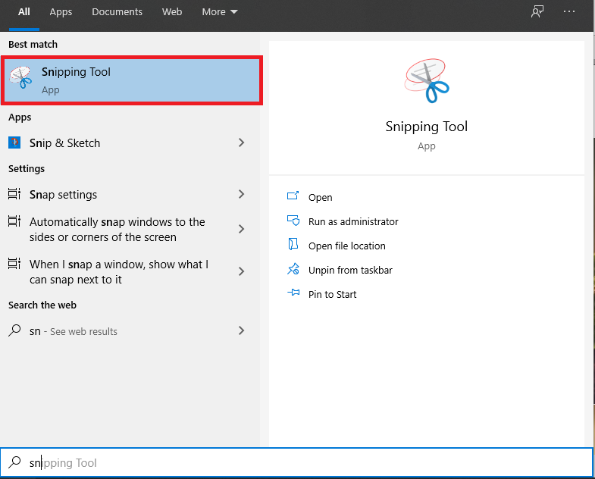Click the Pin to Start icon
Image resolution: width=595 pixels, height=479 pixels.
tap(293, 294)
